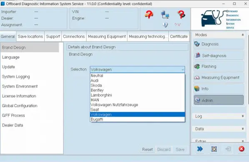Select GFF Process in the list
This screenshot has width=249, height=162.
coord(30,115)
